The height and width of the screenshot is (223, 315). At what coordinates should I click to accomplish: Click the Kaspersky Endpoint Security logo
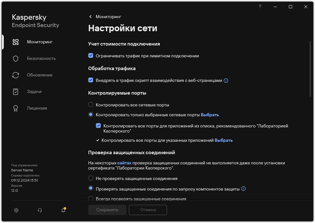pyautogui.click(x=35, y=21)
